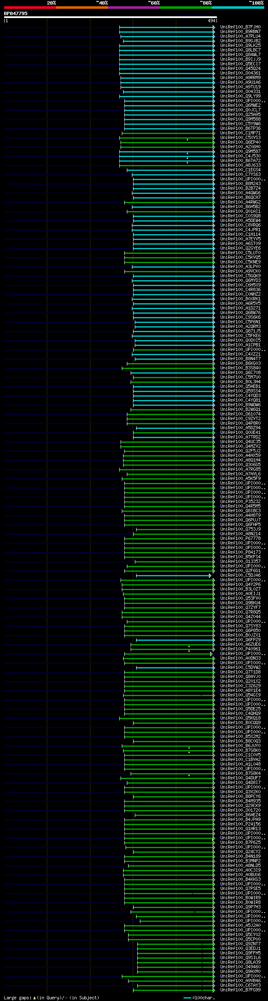Click the orange ~40% identity legend bar

(x=82, y=8)
